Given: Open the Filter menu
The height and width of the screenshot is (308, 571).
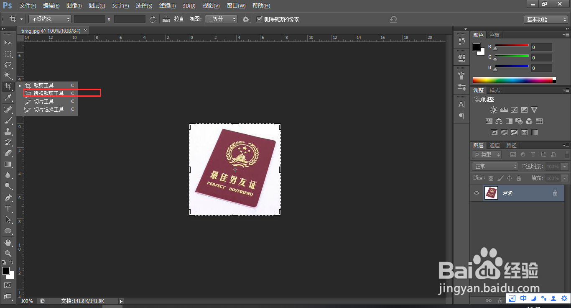Looking at the screenshot, I should [167, 6].
